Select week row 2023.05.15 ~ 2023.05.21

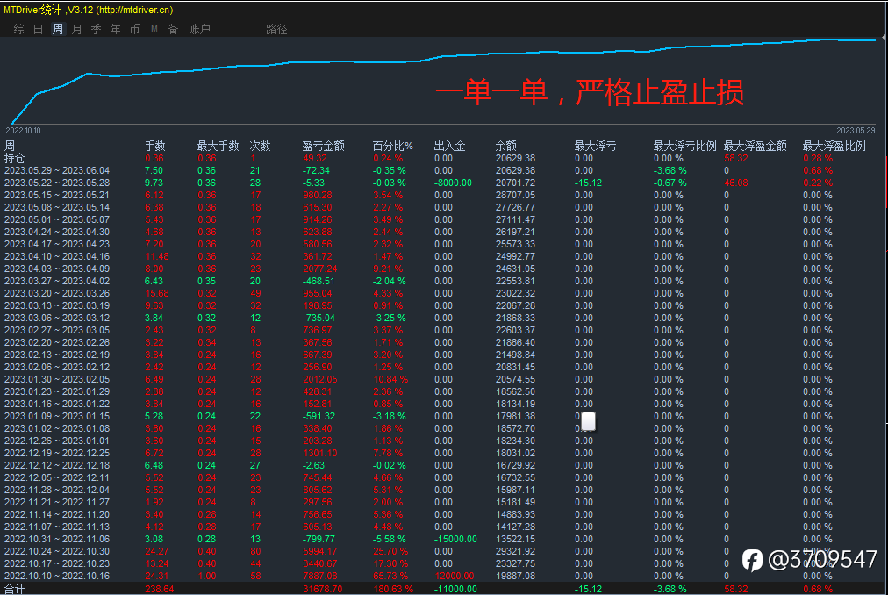[444, 195]
